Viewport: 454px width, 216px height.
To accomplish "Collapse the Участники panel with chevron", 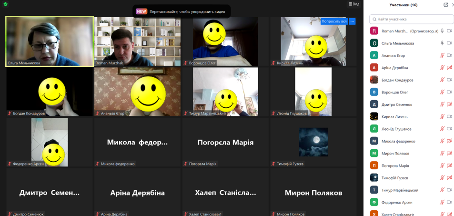I will 453,5.
